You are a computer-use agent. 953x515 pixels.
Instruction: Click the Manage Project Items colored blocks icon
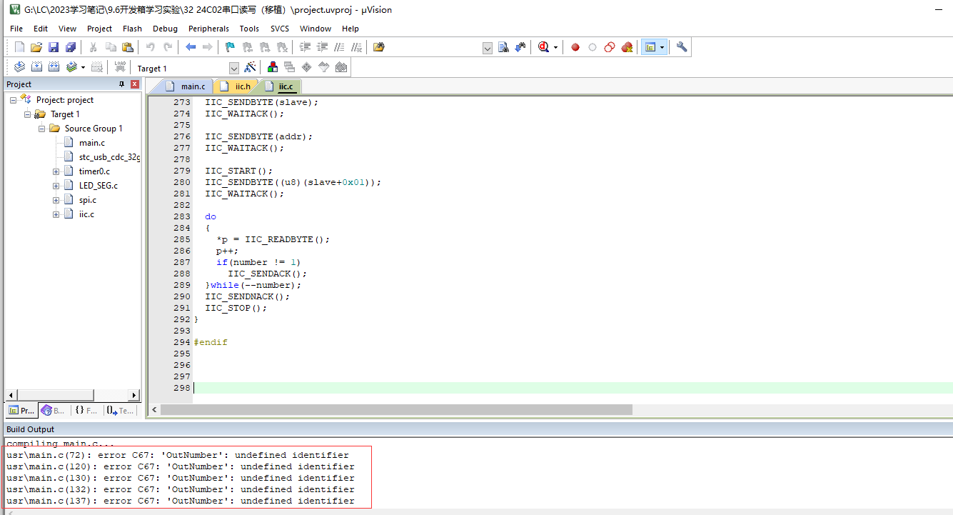click(273, 67)
